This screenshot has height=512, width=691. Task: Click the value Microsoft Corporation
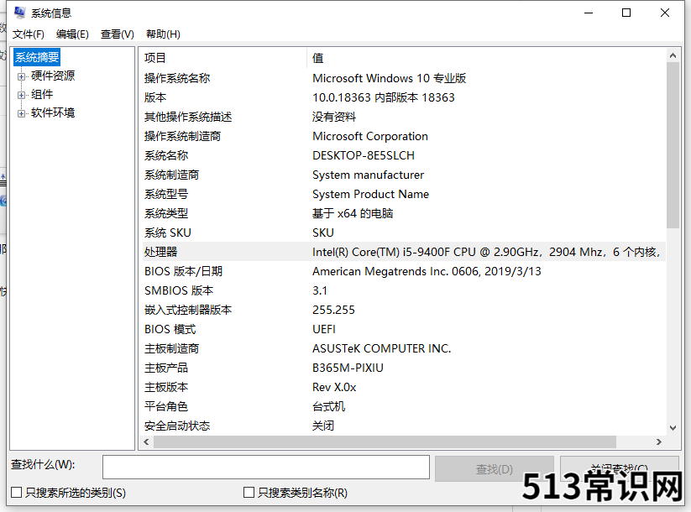pos(370,137)
